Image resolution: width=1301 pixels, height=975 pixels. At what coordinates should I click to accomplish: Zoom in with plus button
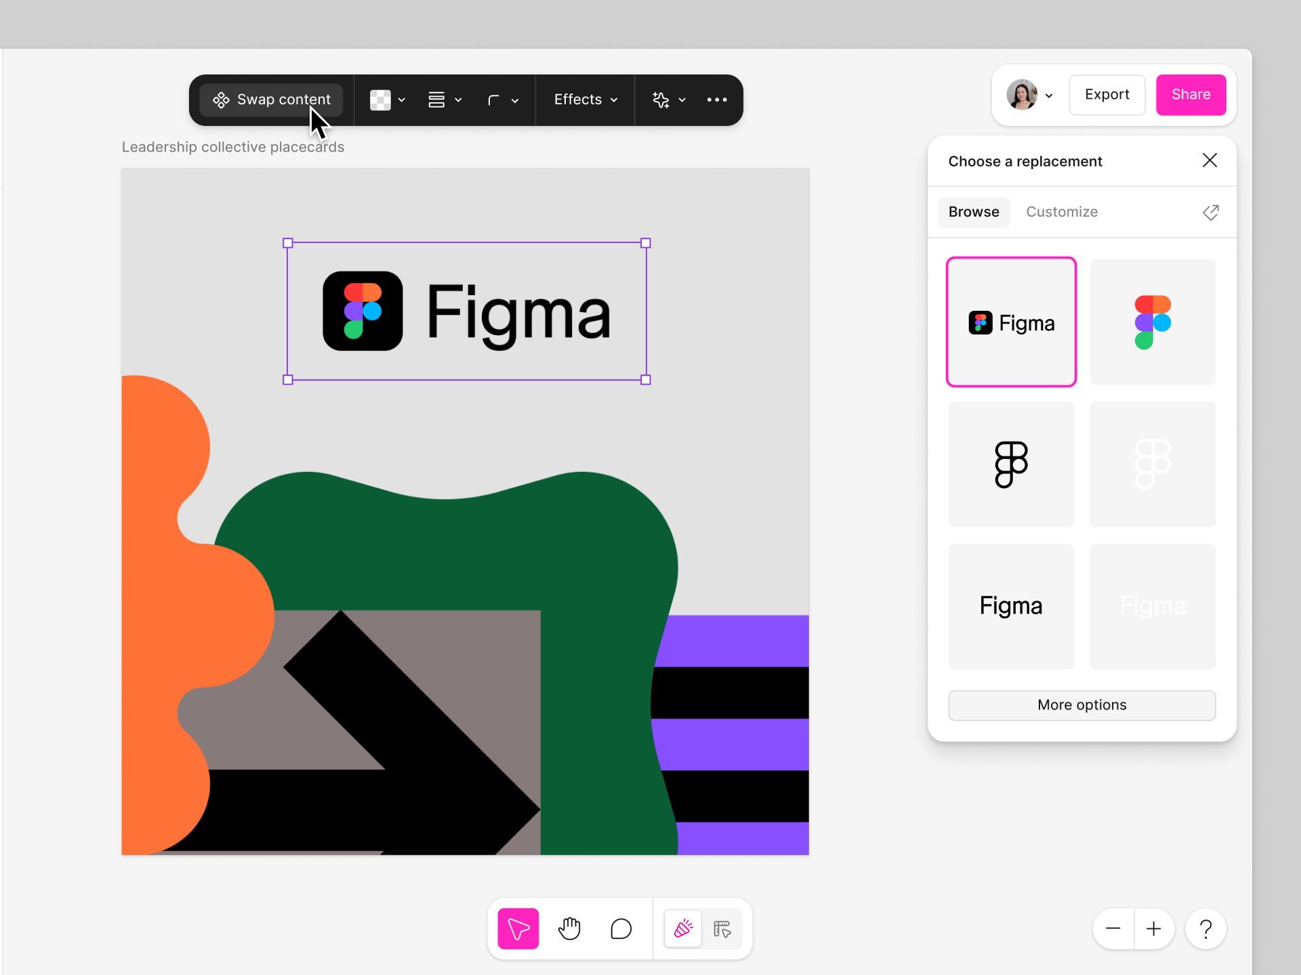click(1153, 928)
